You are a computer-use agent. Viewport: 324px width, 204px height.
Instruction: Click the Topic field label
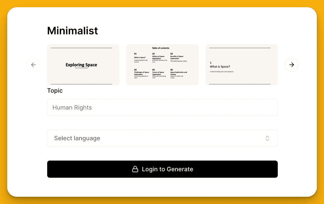(x=55, y=91)
